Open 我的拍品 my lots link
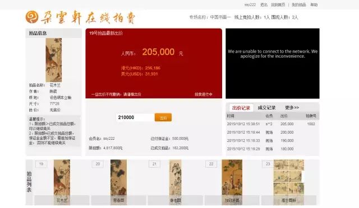 coord(298,4)
